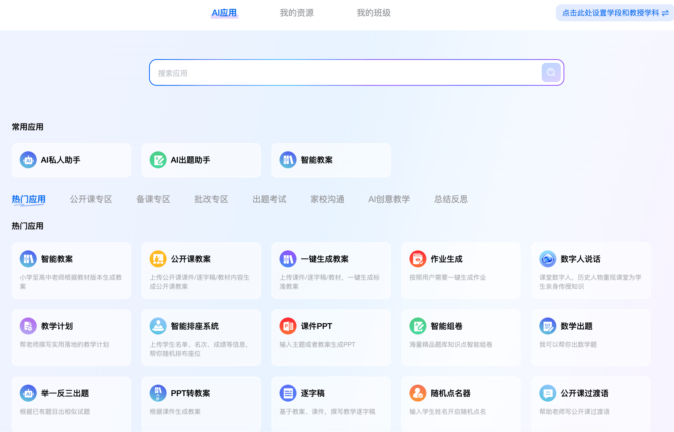Open the 公开课过渡语 chat icon

[x=548, y=393]
